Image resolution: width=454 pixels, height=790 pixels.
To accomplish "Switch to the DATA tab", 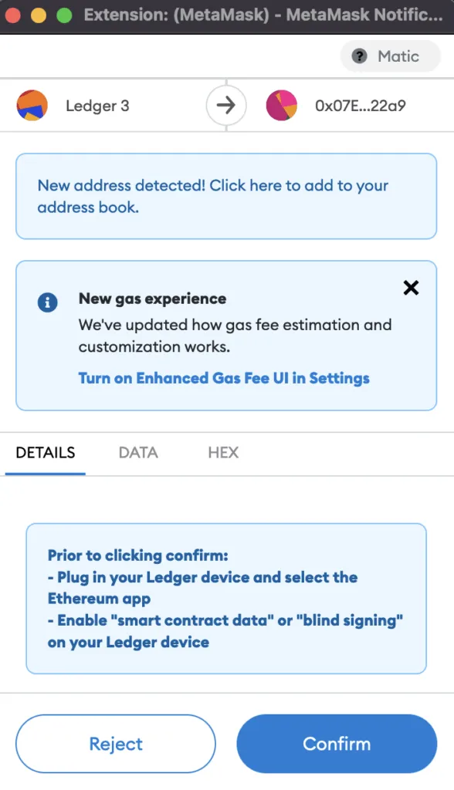I will 138,452.
